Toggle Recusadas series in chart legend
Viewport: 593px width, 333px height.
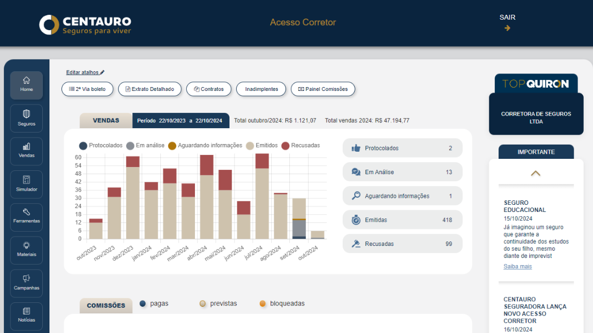(286, 146)
